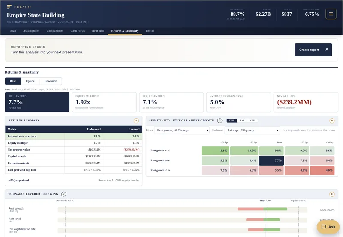343x237 pixels.
Task: Click the circled A marker on Returns Summary
Action: tap(136, 121)
